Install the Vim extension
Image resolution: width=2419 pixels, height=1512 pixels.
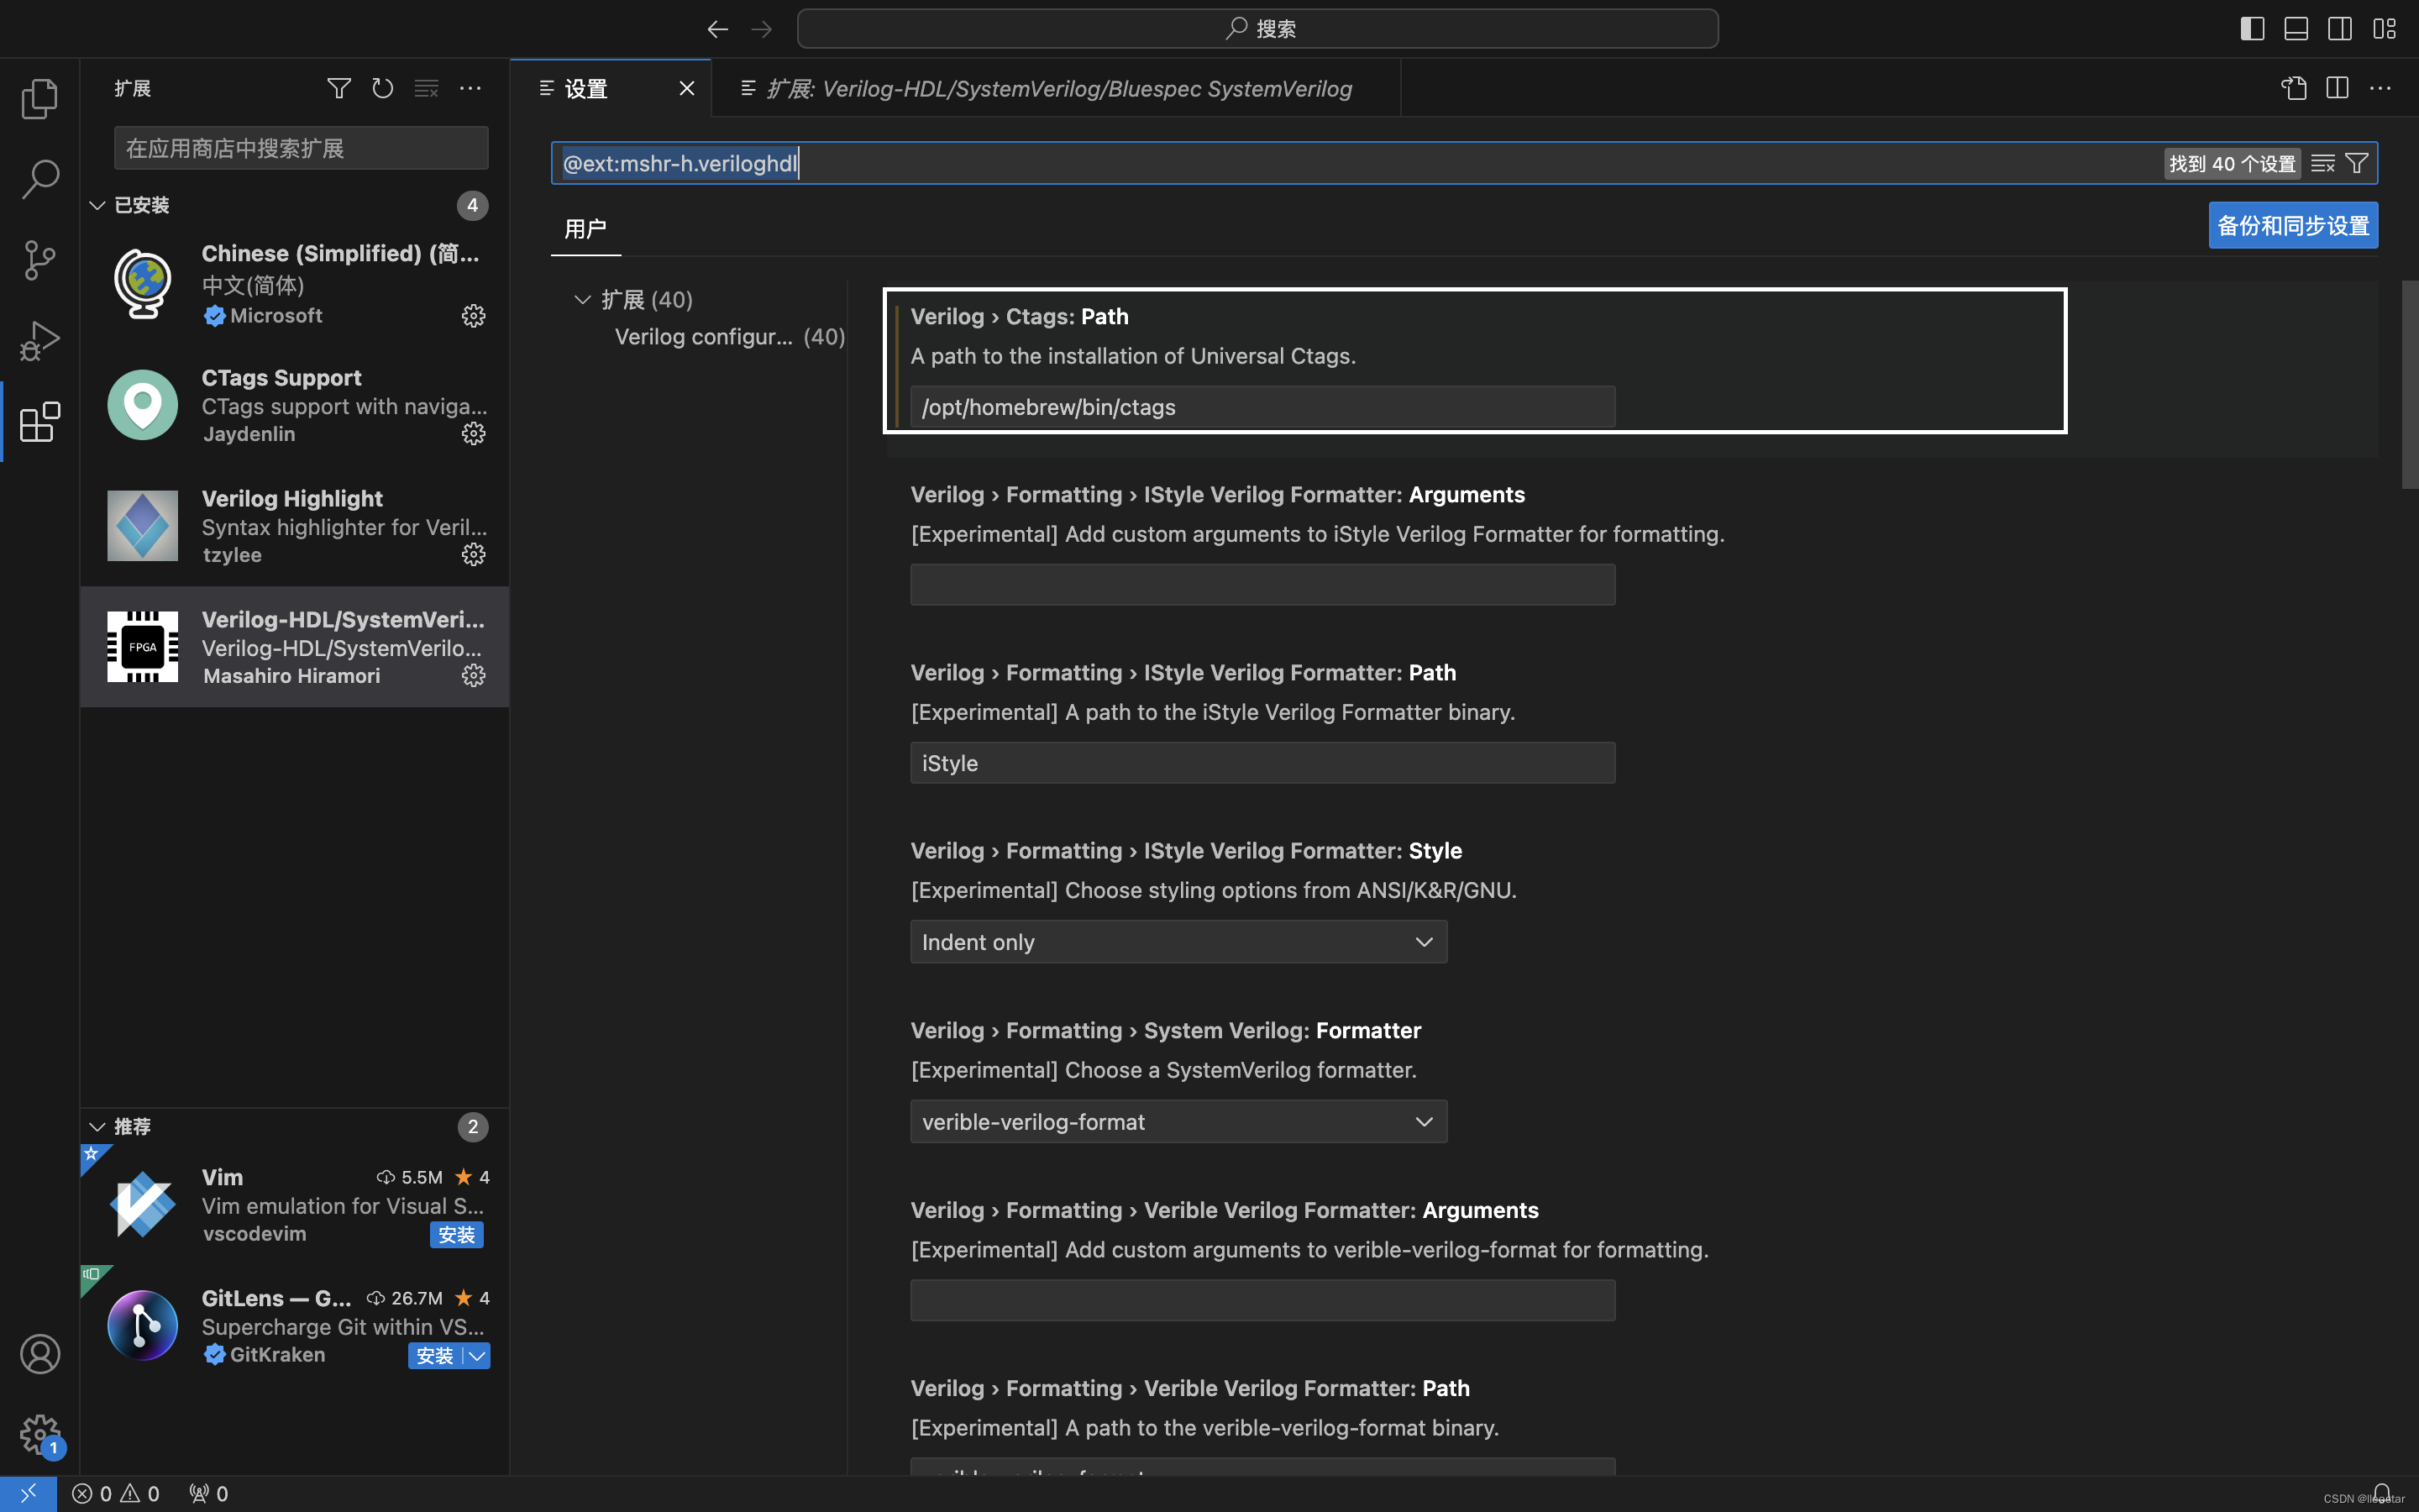pyautogui.click(x=457, y=1235)
